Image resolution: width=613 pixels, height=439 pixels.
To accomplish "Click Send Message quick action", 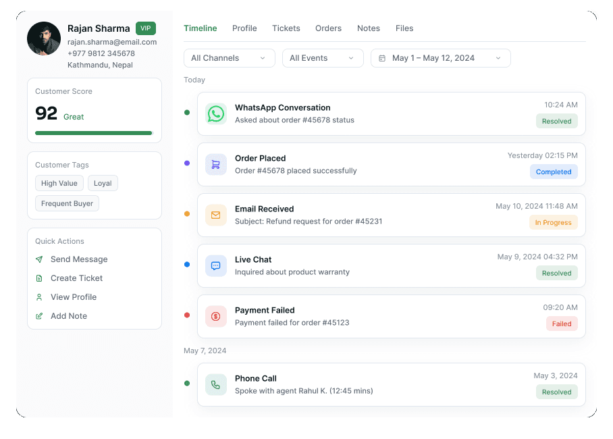I will 72,259.
